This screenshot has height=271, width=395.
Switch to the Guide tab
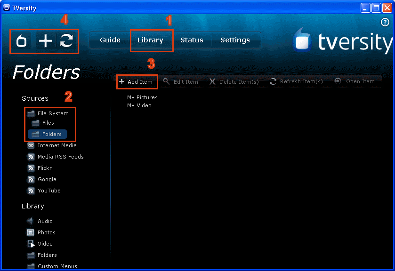point(110,40)
